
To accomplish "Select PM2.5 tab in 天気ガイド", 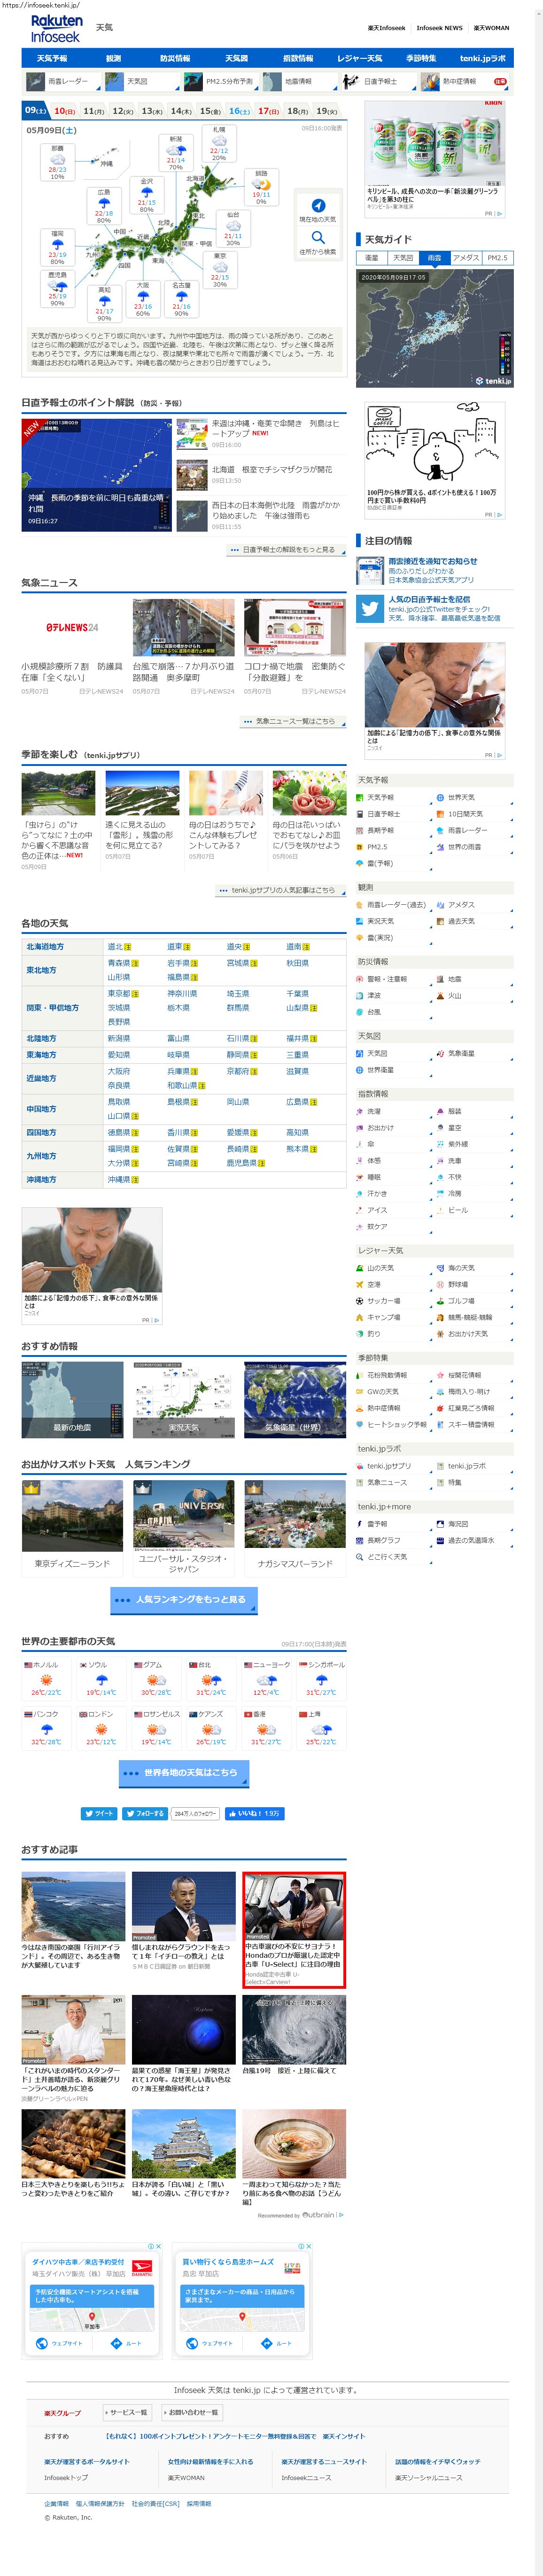I will (497, 258).
